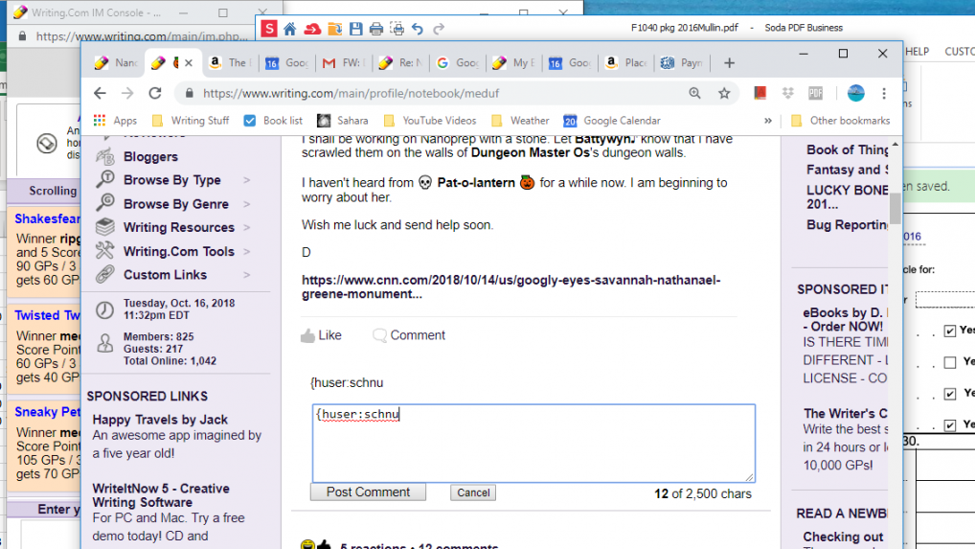975x549 pixels.
Task: Undo last action in Soda PDF
Action: [418, 29]
